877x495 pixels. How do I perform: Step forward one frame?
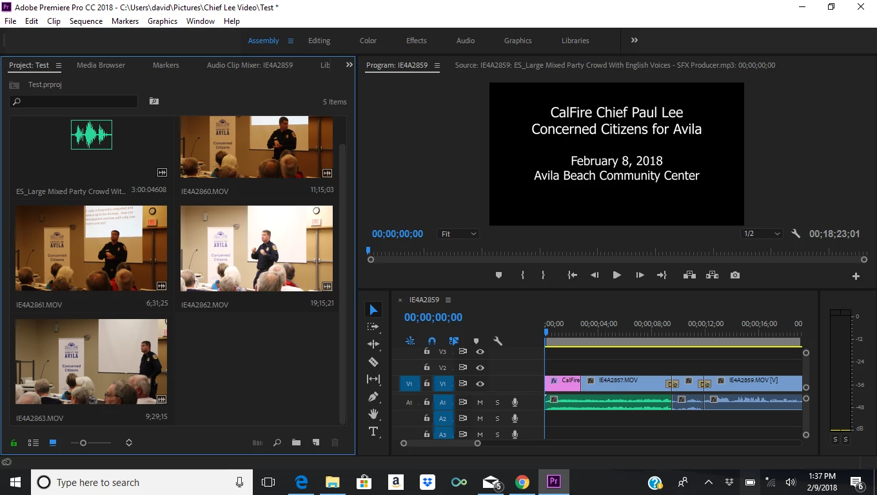(640, 275)
